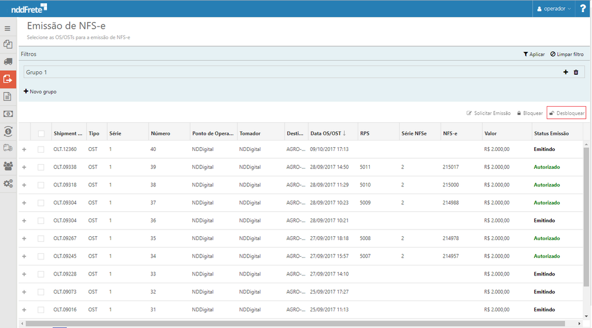The width and height of the screenshot is (592, 328).
Task: Click the help question mark icon
Action: pos(583,9)
